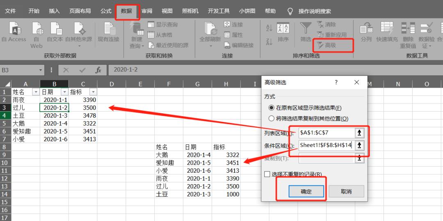Open 高级 advanced filter

point(327,45)
